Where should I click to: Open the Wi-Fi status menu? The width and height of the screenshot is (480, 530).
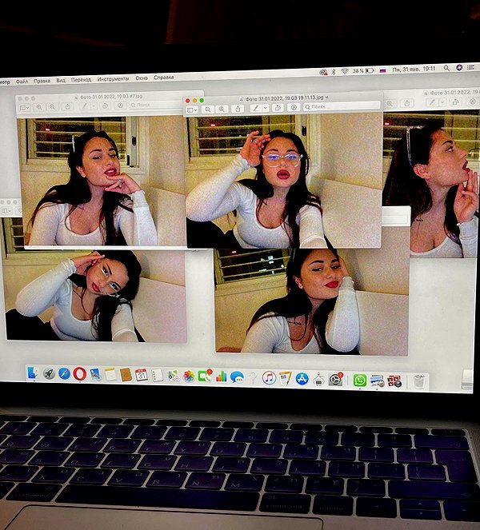pos(345,71)
